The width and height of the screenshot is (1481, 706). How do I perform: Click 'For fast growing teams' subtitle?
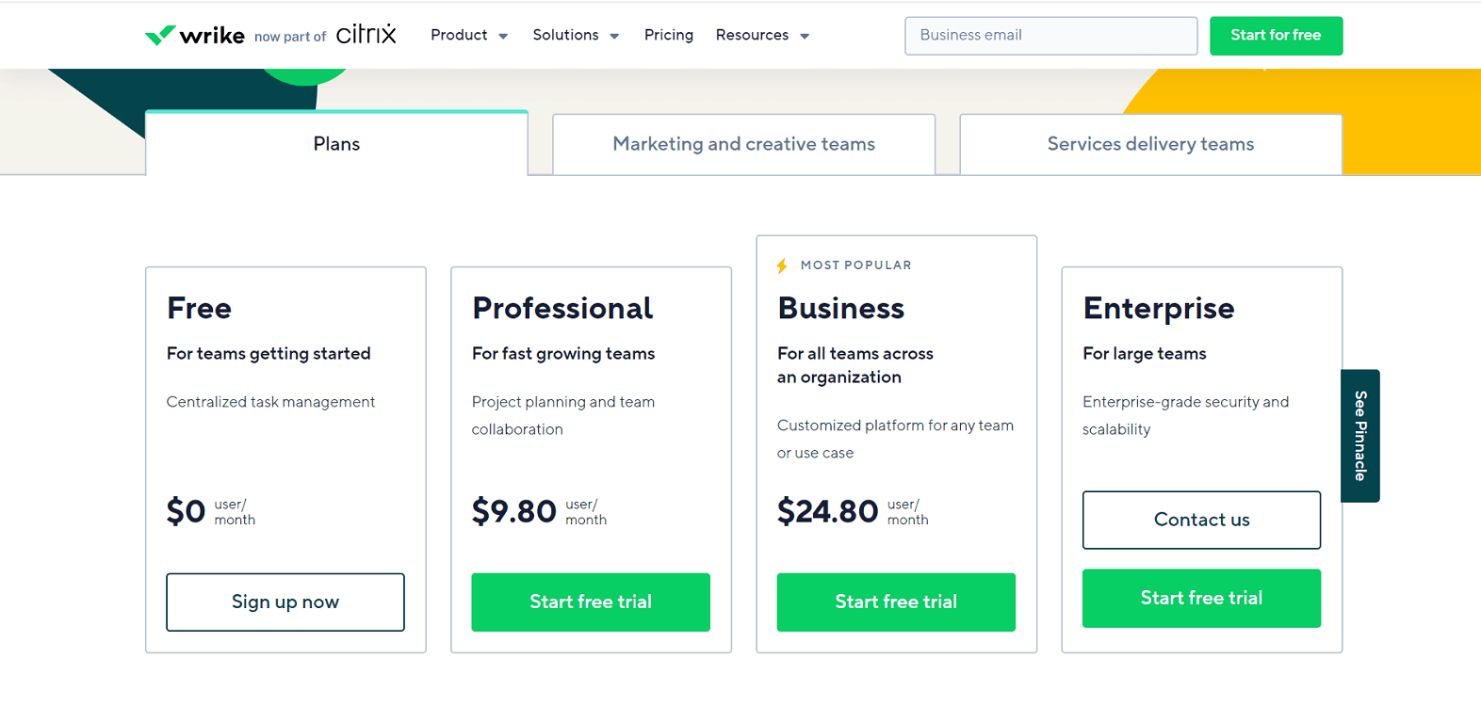click(x=563, y=354)
